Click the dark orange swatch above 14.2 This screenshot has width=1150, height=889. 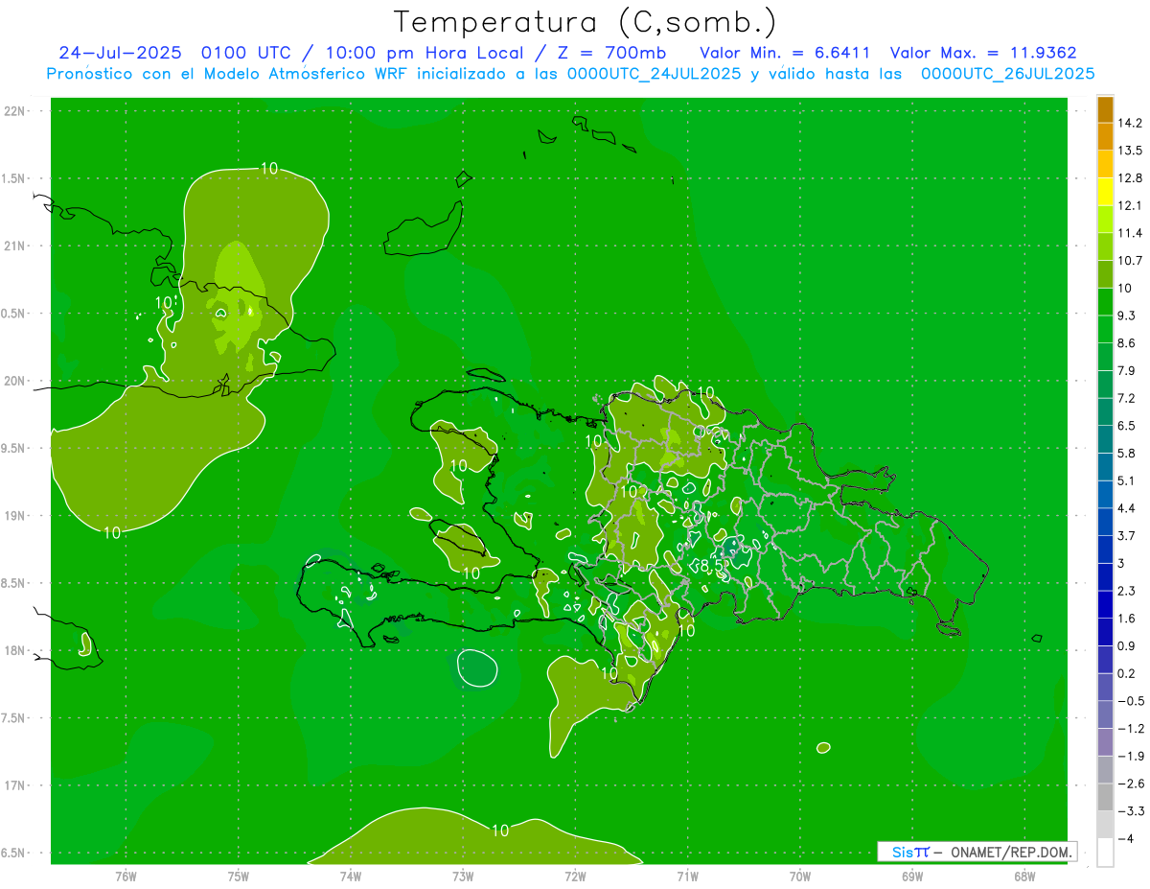(x=1105, y=109)
